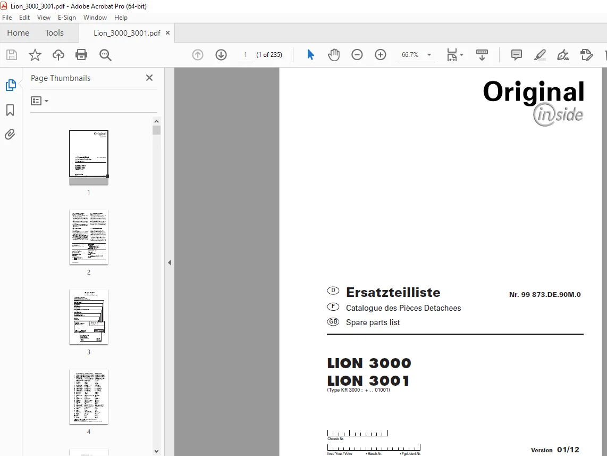Activate the Selection arrow tool
Image resolution: width=607 pixels, height=456 pixels.
[310, 55]
